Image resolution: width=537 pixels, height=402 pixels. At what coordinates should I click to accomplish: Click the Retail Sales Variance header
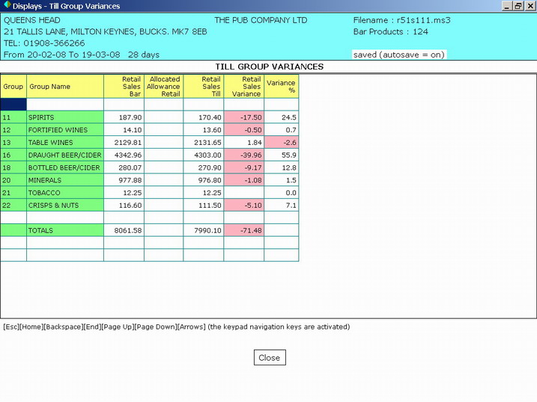point(243,87)
